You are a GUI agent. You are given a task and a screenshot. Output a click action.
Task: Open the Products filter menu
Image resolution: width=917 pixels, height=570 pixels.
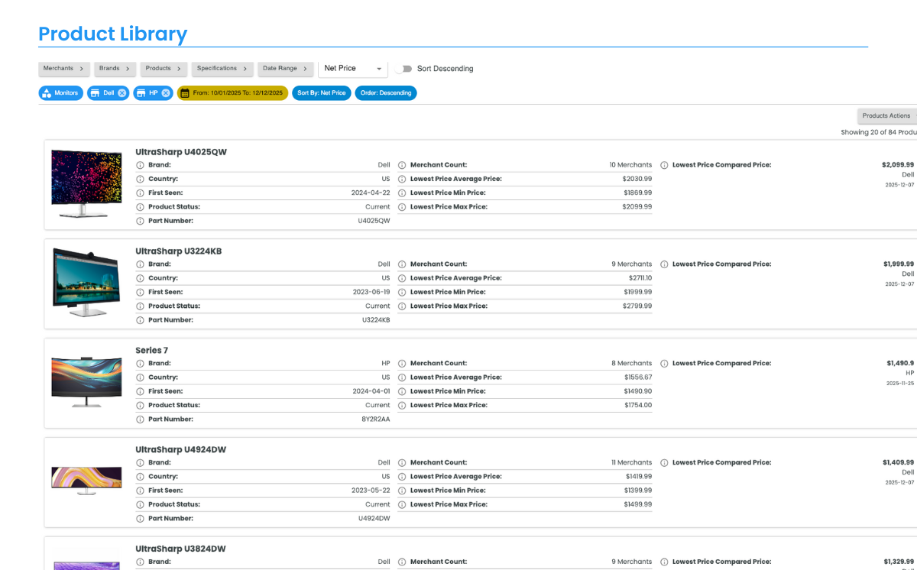coord(164,69)
